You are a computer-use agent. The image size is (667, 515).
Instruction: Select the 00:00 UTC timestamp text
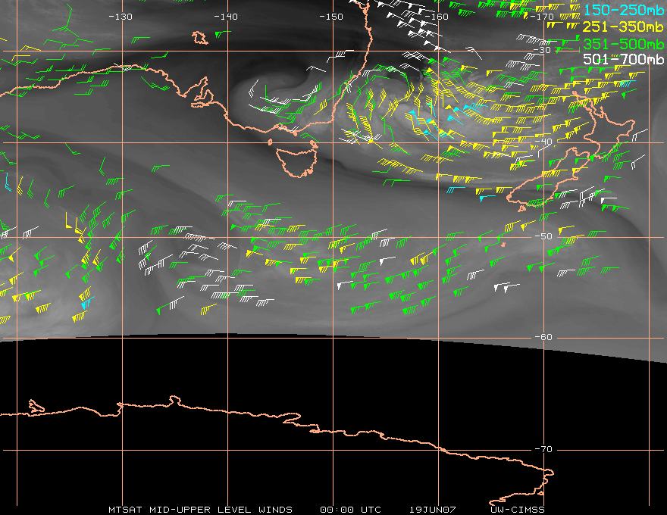(350, 509)
